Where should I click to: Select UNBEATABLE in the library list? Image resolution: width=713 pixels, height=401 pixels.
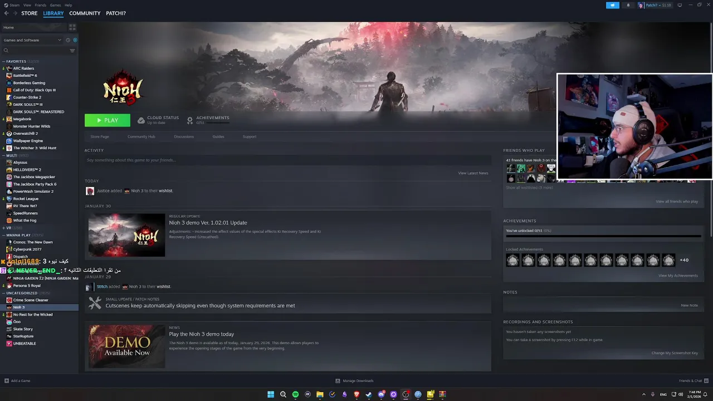coord(25,344)
